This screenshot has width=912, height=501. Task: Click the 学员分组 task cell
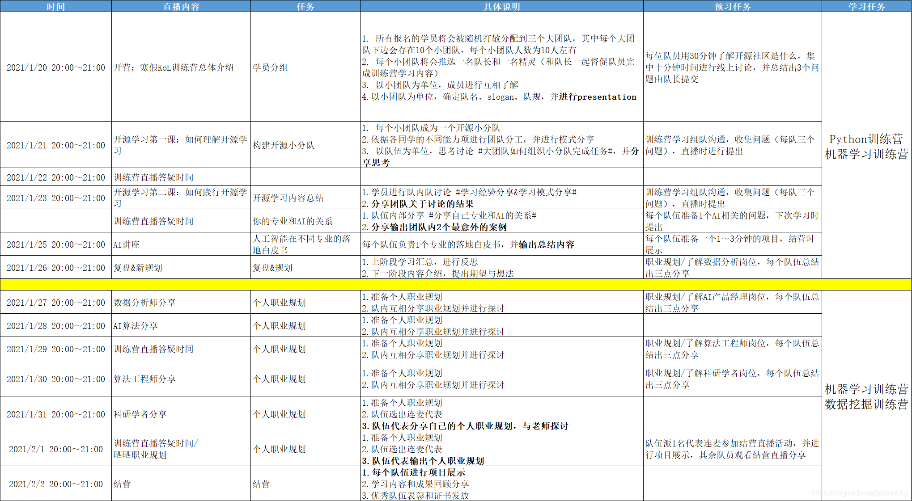(x=270, y=67)
